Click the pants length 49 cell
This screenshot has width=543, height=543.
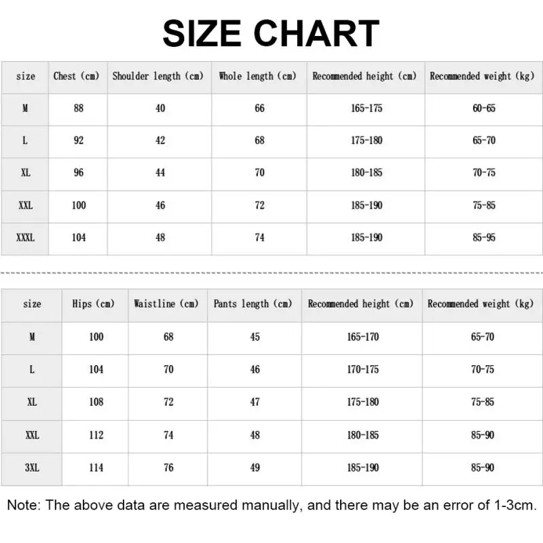click(x=255, y=468)
